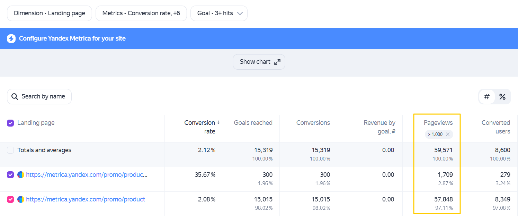Open the Dimension • Landing page selector

50,13
